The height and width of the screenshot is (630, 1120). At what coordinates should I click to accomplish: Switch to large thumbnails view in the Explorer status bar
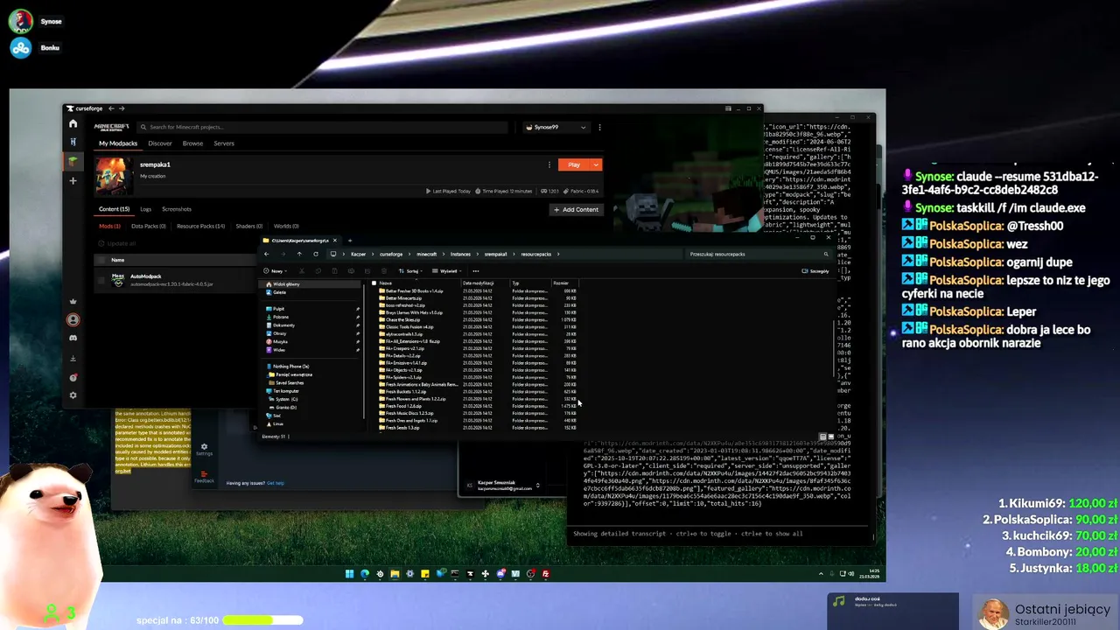click(830, 436)
